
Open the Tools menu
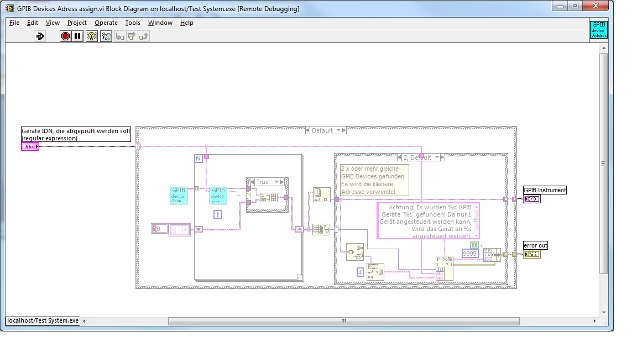click(x=133, y=23)
